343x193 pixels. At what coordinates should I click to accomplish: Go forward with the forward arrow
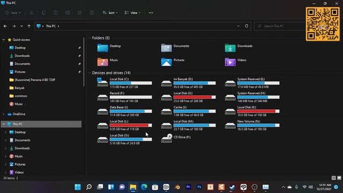click(x=14, y=26)
